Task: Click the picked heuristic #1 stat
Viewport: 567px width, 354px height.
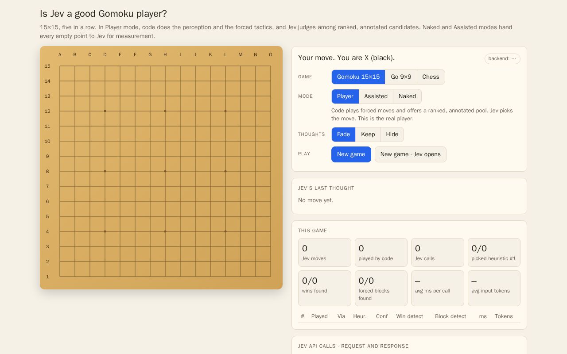Action: [494, 253]
